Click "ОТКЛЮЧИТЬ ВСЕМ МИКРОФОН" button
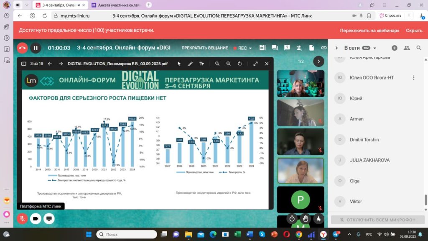Viewport: 428px width, 241px height. pyautogui.click(x=378, y=220)
